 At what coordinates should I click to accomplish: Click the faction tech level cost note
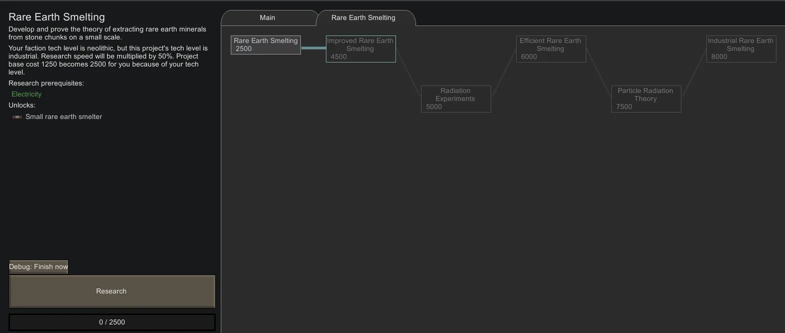108,60
